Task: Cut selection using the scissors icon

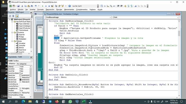Action: (22, 6)
